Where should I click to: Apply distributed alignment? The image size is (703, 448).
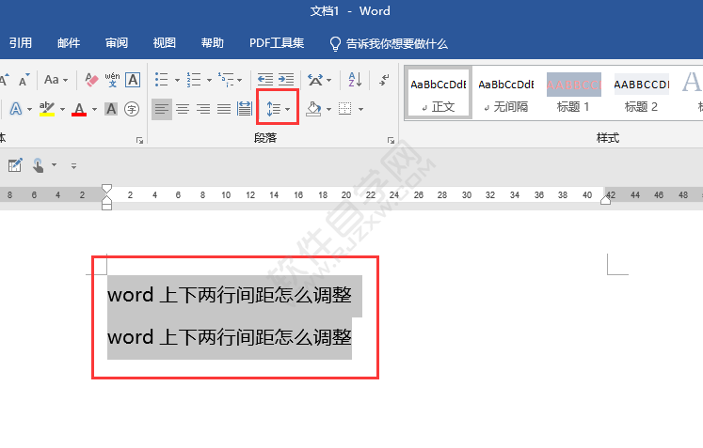click(x=245, y=109)
